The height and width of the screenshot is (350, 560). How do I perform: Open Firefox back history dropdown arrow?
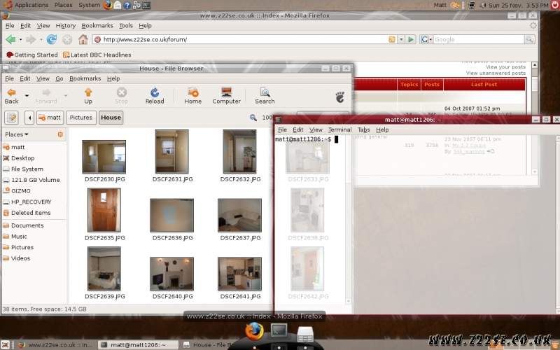(x=21, y=39)
